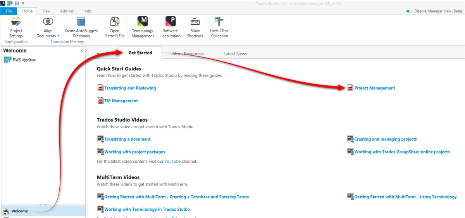The height and width of the screenshot is (218, 465).
Task: Watch Working with project packages video
Action: tap(135, 152)
